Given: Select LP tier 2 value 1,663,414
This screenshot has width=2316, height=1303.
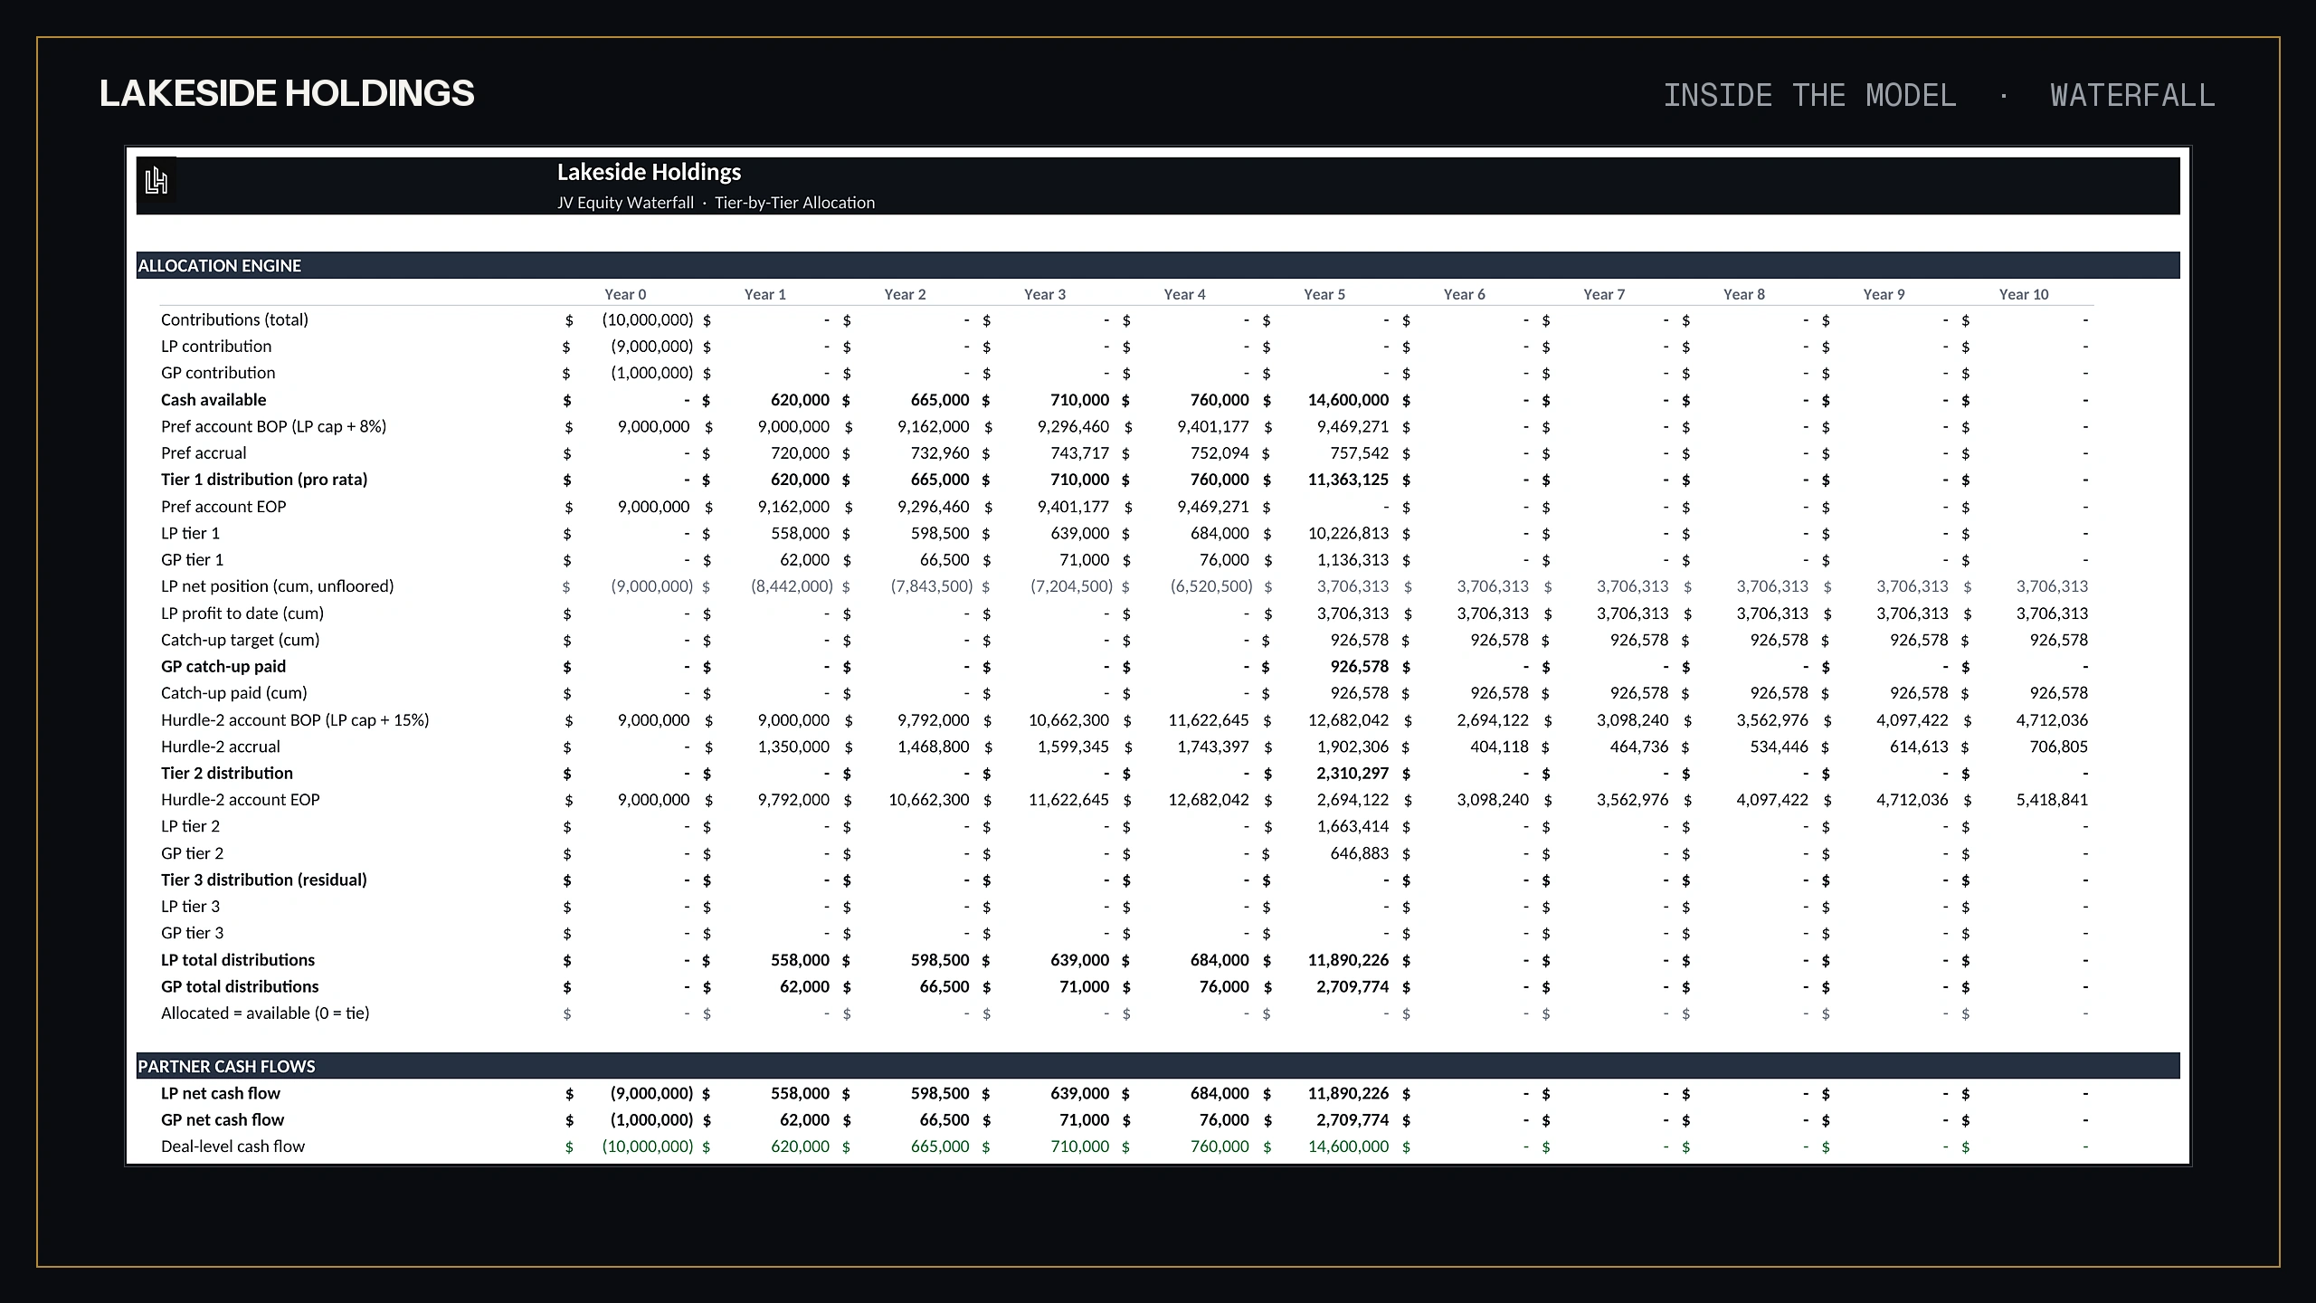Looking at the screenshot, I should [1353, 826].
